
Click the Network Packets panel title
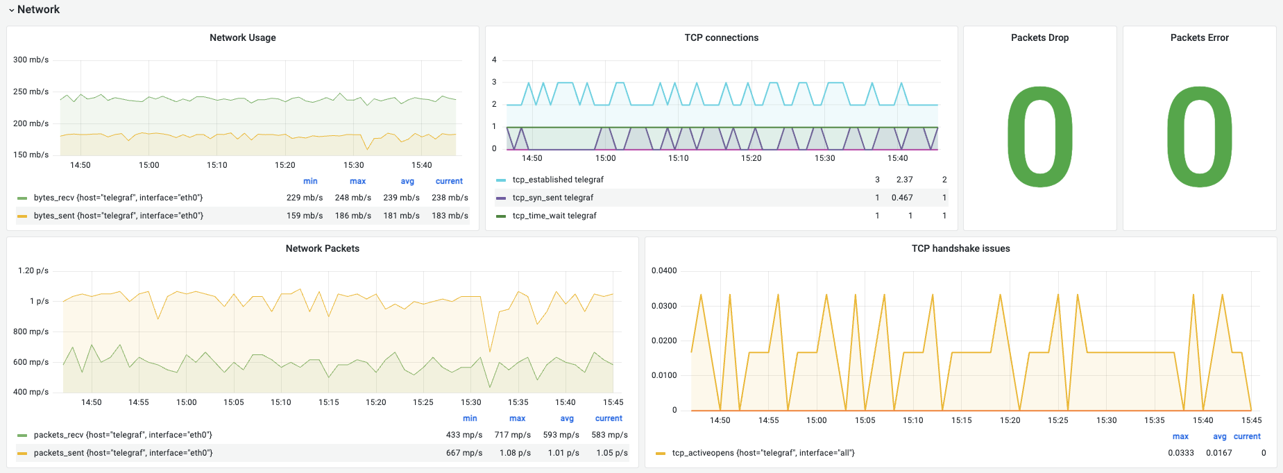pos(322,249)
